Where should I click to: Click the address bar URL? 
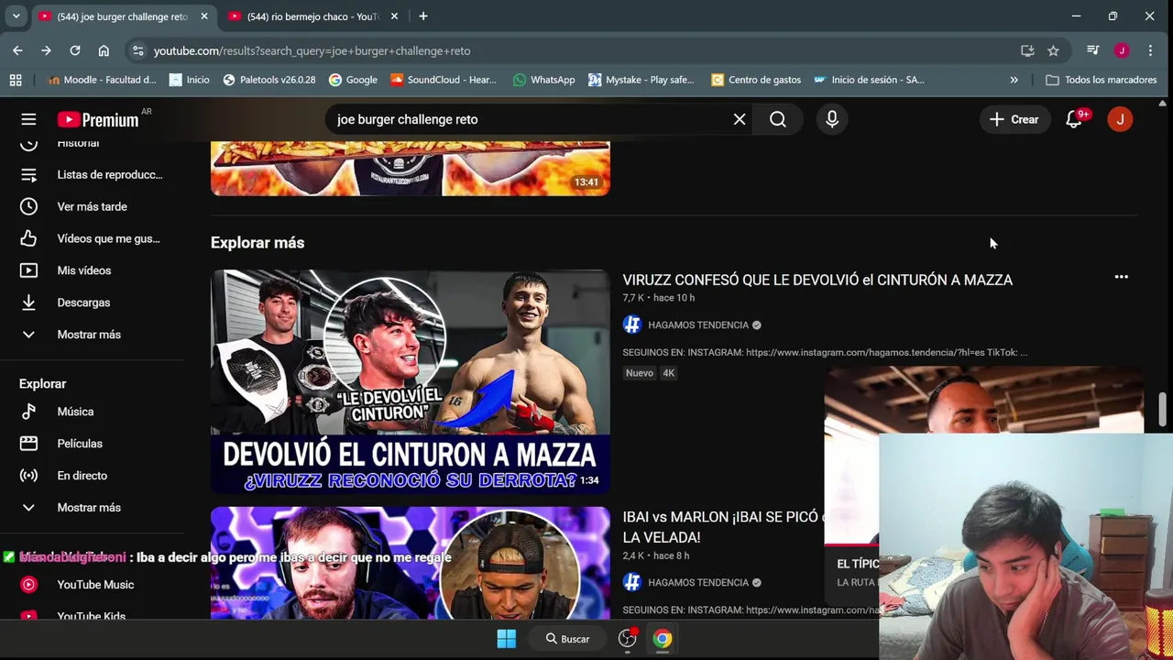[x=312, y=51]
